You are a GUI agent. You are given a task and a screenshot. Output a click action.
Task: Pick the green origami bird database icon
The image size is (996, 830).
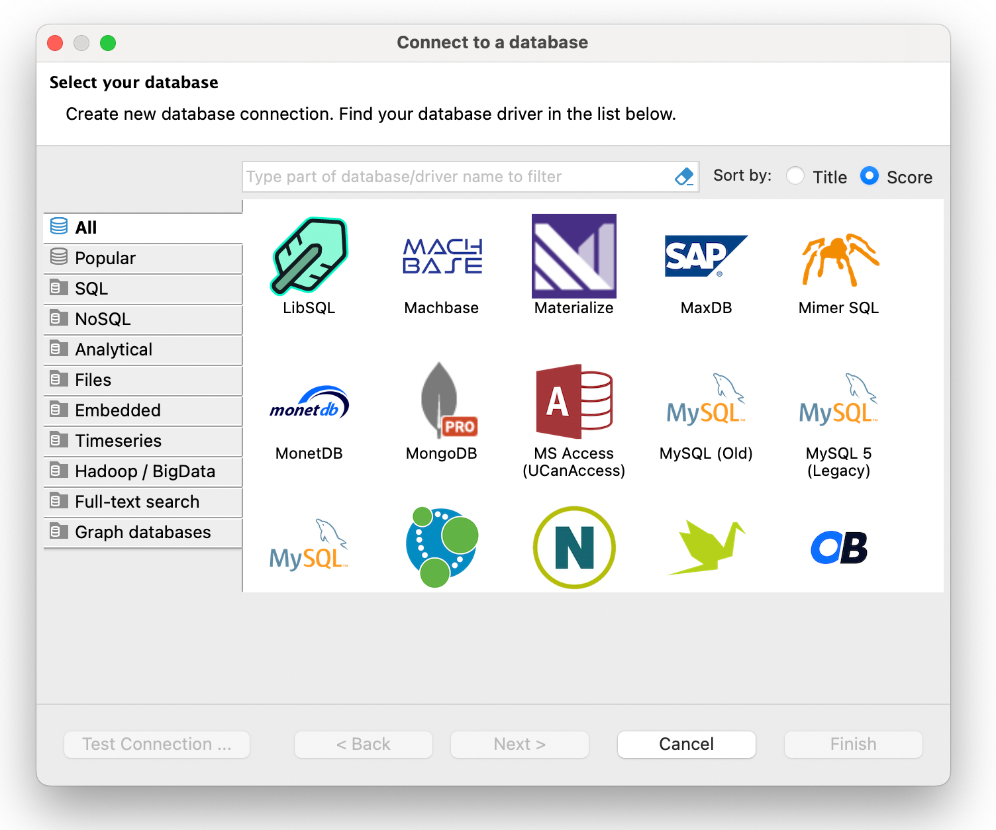pos(706,547)
